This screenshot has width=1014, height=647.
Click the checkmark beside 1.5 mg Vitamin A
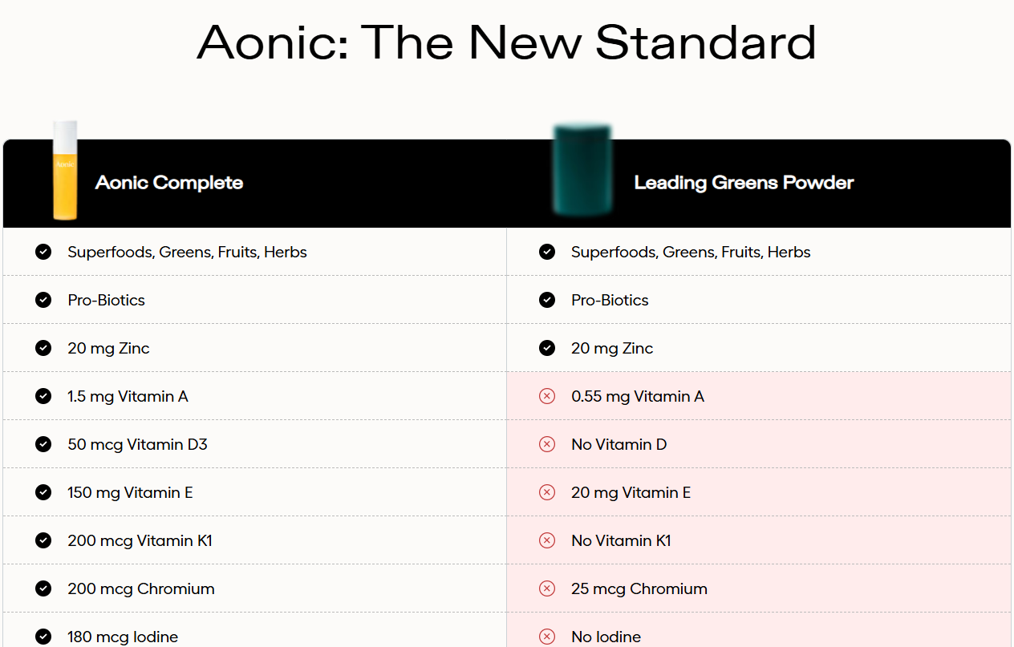43,396
